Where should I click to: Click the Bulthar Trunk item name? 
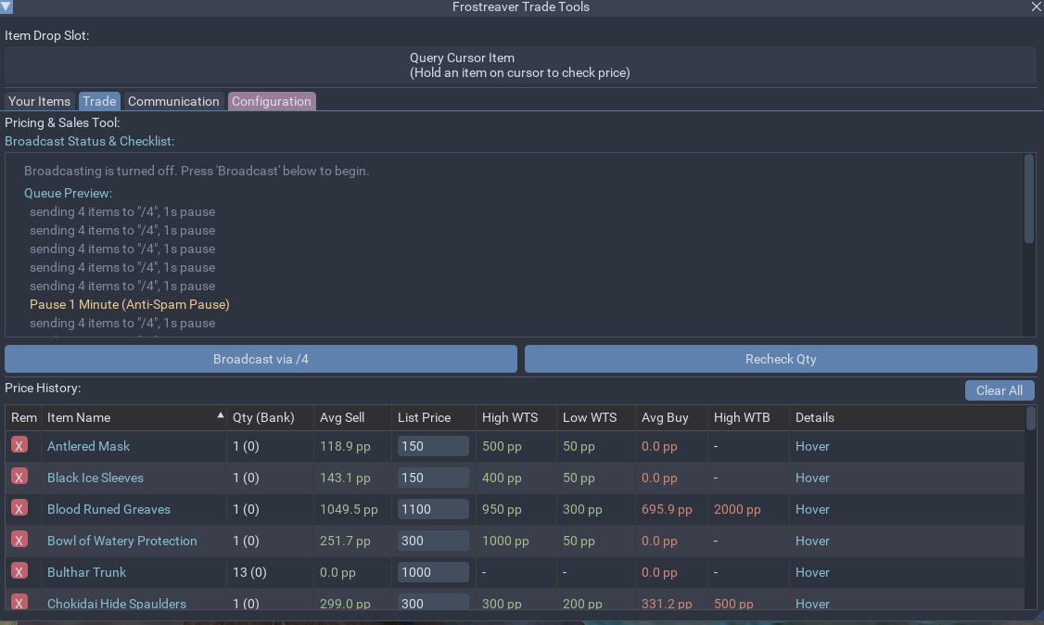tap(86, 572)
